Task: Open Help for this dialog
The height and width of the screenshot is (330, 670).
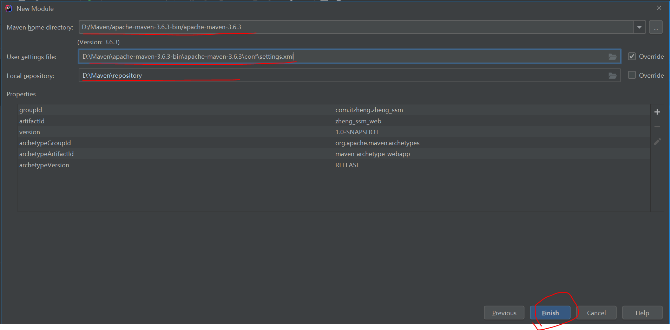Action: (642, 313)
